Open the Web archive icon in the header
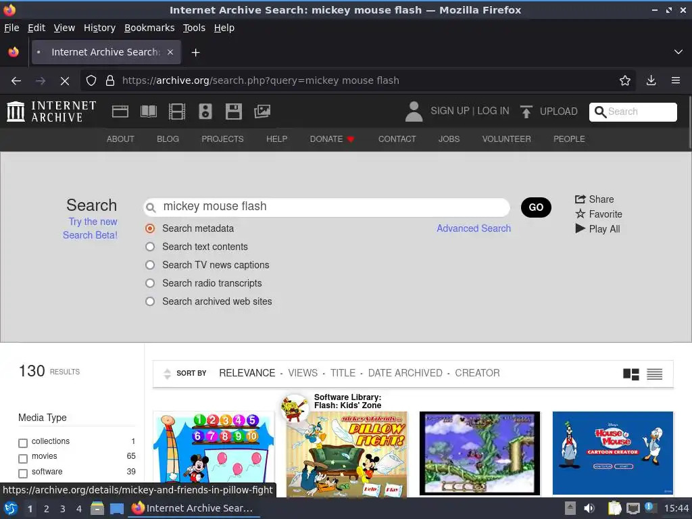 (120, 112)
